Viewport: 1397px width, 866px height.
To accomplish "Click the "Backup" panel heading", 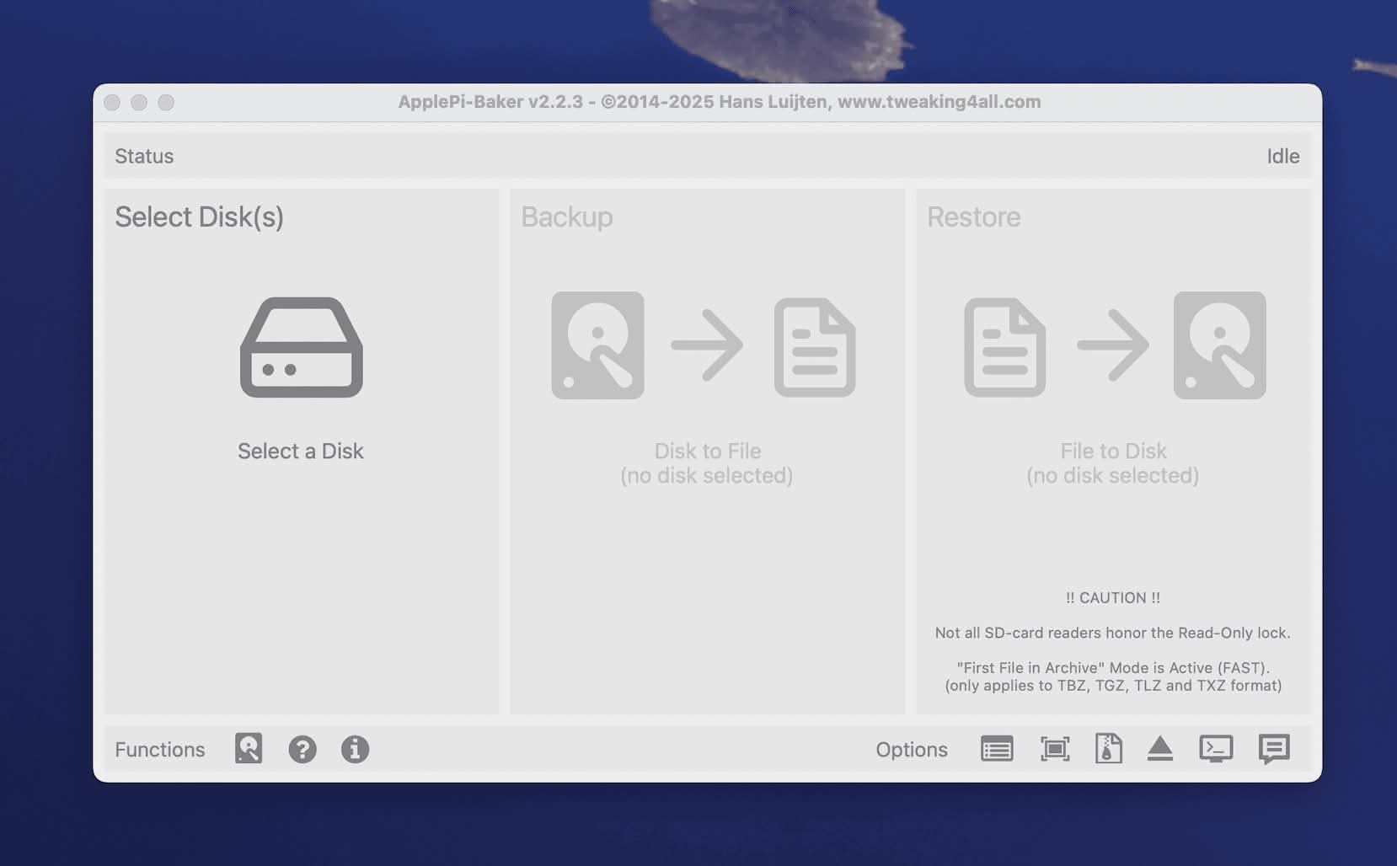I will [x=567, y=217].
